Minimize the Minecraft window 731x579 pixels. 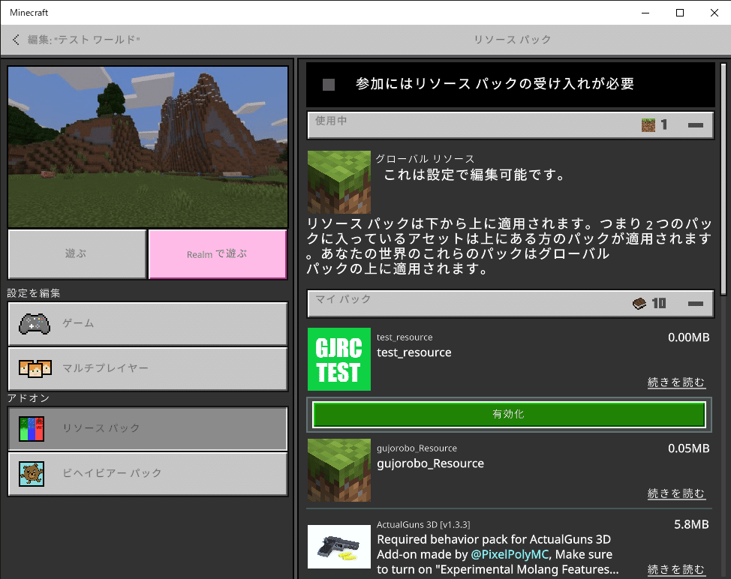pos(645,13)
